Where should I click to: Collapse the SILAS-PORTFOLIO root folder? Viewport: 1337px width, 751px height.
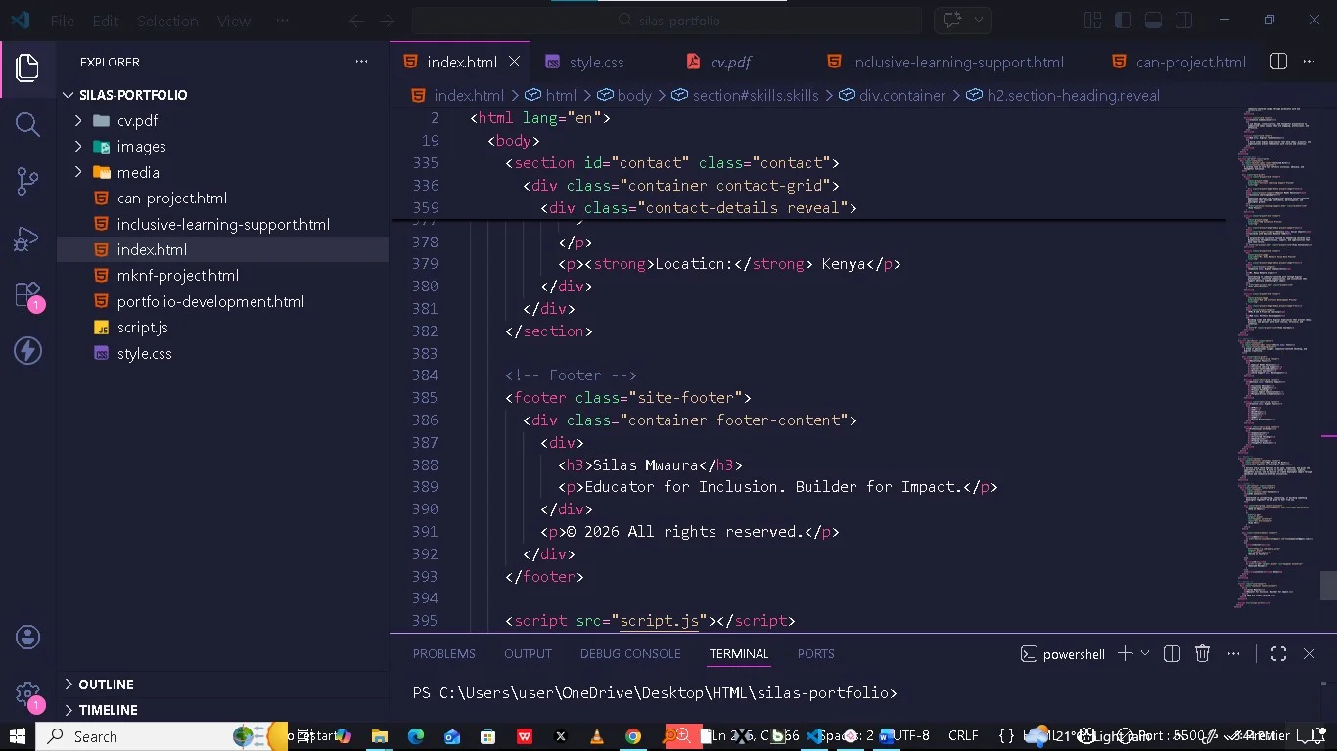[69, 95]
